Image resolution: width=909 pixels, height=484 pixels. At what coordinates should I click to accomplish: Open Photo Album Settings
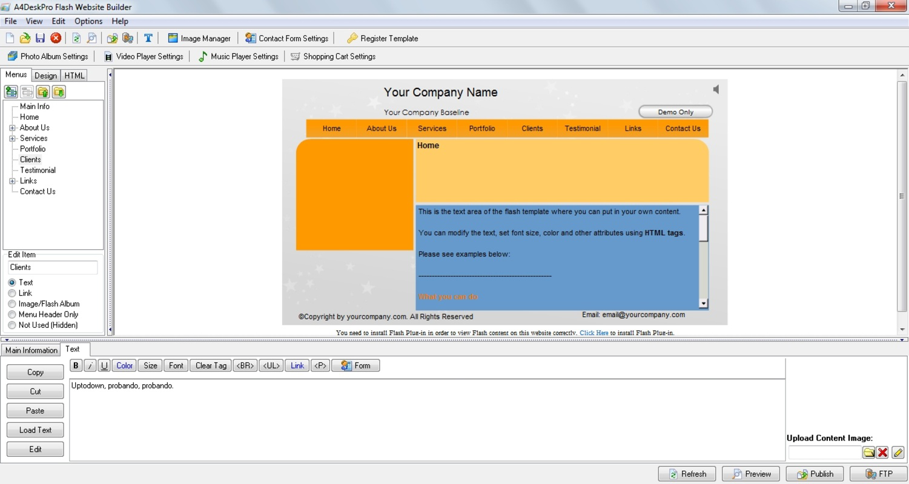(x=48, y=56)
